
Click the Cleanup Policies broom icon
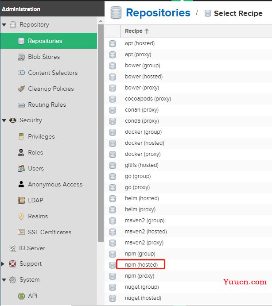(21, 89)
